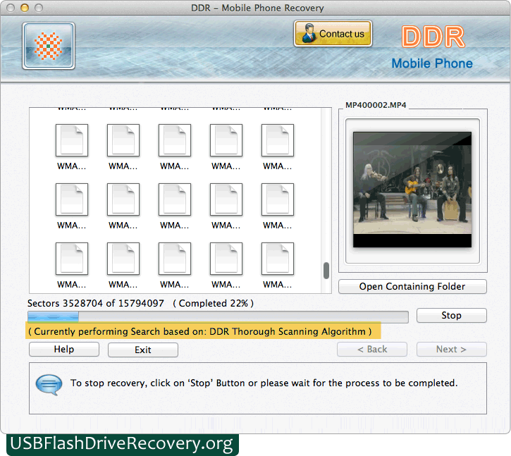Viewport: 511px width, 456px height.
Task: Click the DDR orange checkered logo icon
Action: pyautogui.click(x=49, y=46)
